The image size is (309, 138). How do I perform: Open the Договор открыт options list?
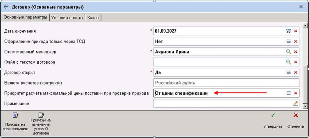(288, 72)
